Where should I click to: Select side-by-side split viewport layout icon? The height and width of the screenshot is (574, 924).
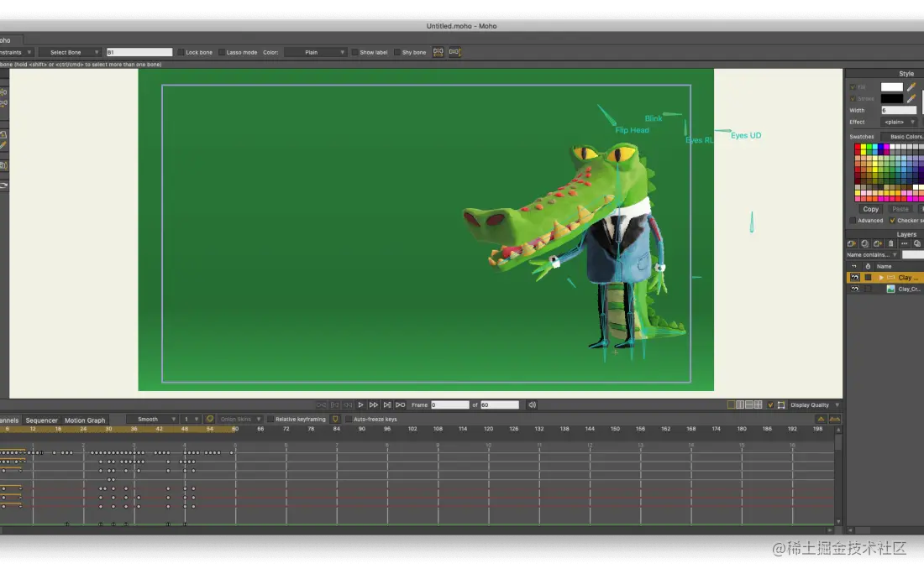(740, 405)
